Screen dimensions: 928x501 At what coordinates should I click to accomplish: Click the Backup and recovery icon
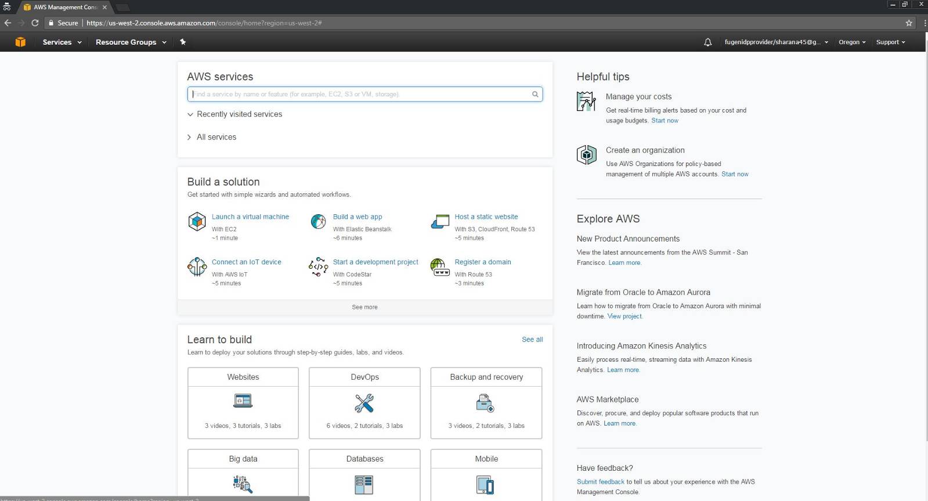pyautogui.click(x=485, y=403)
